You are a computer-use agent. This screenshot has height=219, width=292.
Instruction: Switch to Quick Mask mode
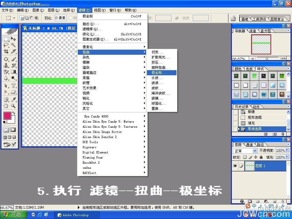pyautogui.click(x=13, y=130)
